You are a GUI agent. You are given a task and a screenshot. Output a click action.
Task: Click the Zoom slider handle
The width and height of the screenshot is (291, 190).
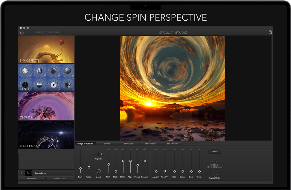pyautogui.click(x=80, y=168)
